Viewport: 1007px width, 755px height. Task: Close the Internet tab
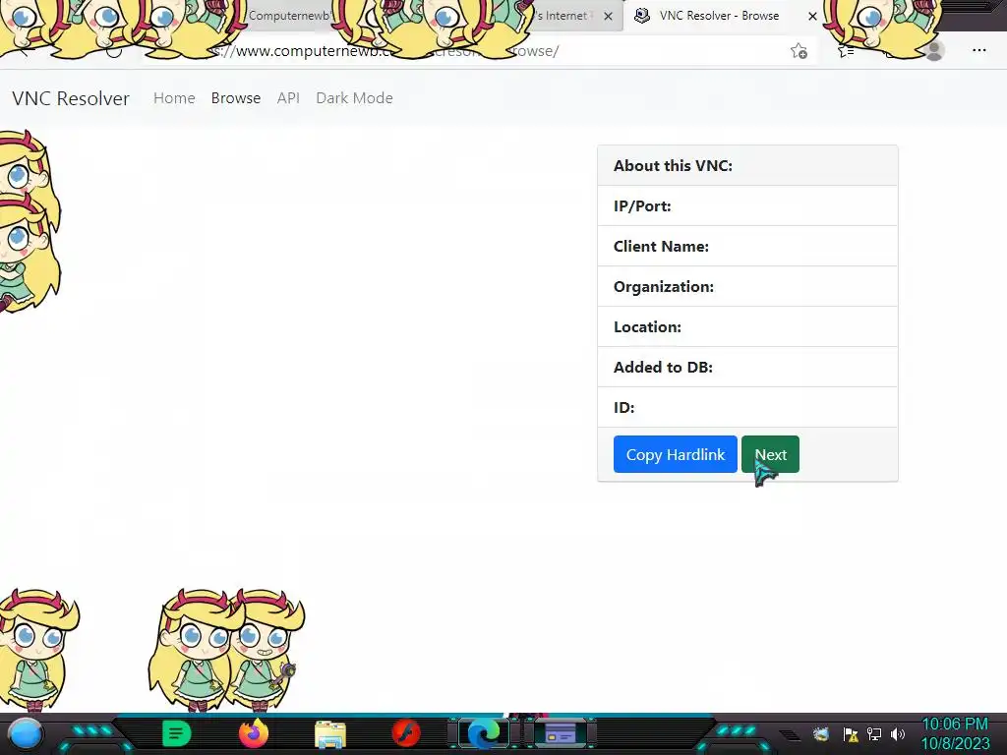(x=608, y=16)
